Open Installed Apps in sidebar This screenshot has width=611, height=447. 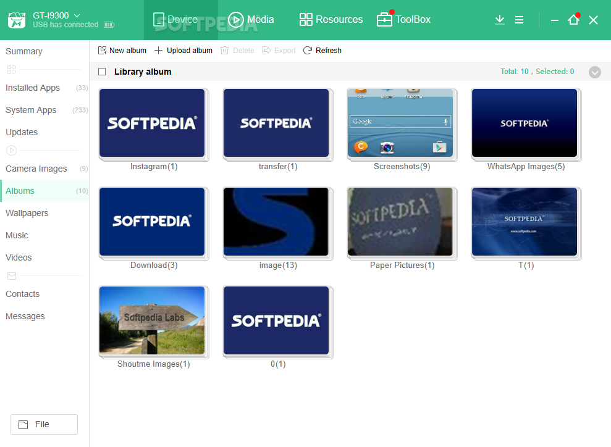44,88
